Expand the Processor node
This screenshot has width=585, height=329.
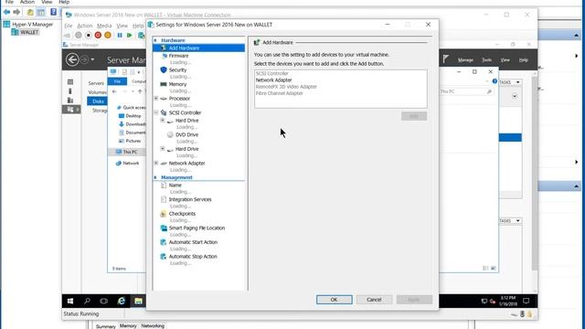point(156,99)
